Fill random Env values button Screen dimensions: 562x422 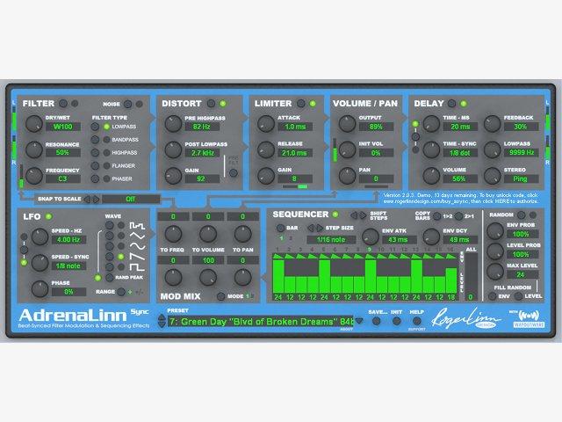(x=492, y=296)
